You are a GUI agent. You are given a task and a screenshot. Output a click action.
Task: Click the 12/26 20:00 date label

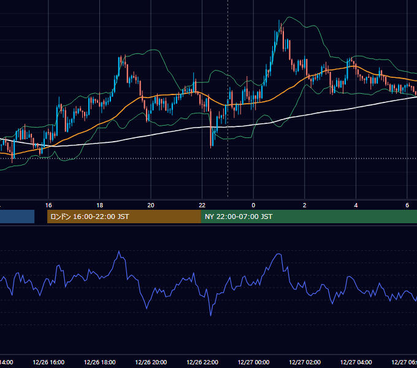(151, 362)
